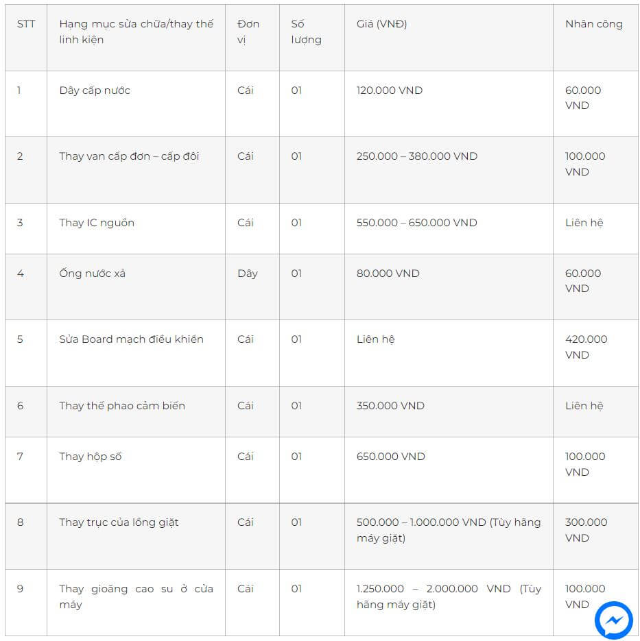
Task: Select the "Thay hộp số" item
Action: coord(91,457)
